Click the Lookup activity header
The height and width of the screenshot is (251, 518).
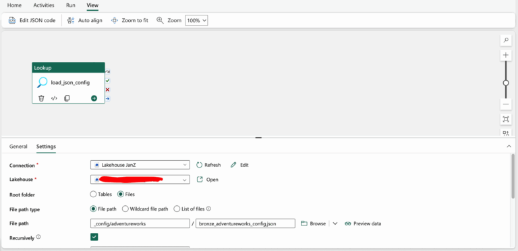pos(68,68)
